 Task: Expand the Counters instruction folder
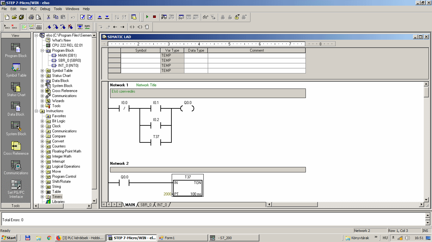pos(42,146)
